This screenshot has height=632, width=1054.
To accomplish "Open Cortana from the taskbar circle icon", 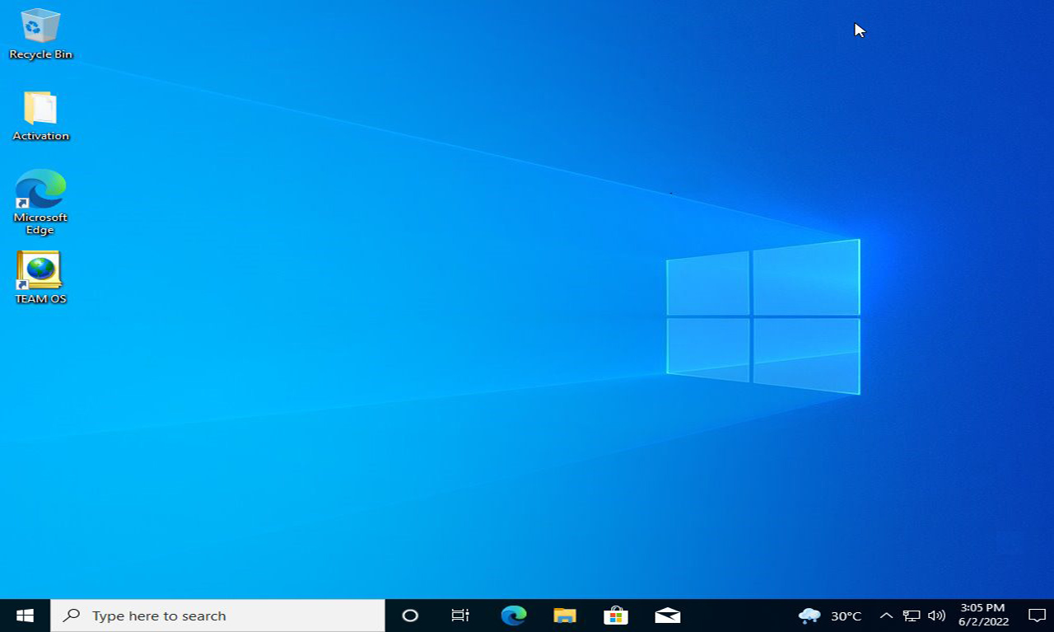I will click(x=410, y=616).
